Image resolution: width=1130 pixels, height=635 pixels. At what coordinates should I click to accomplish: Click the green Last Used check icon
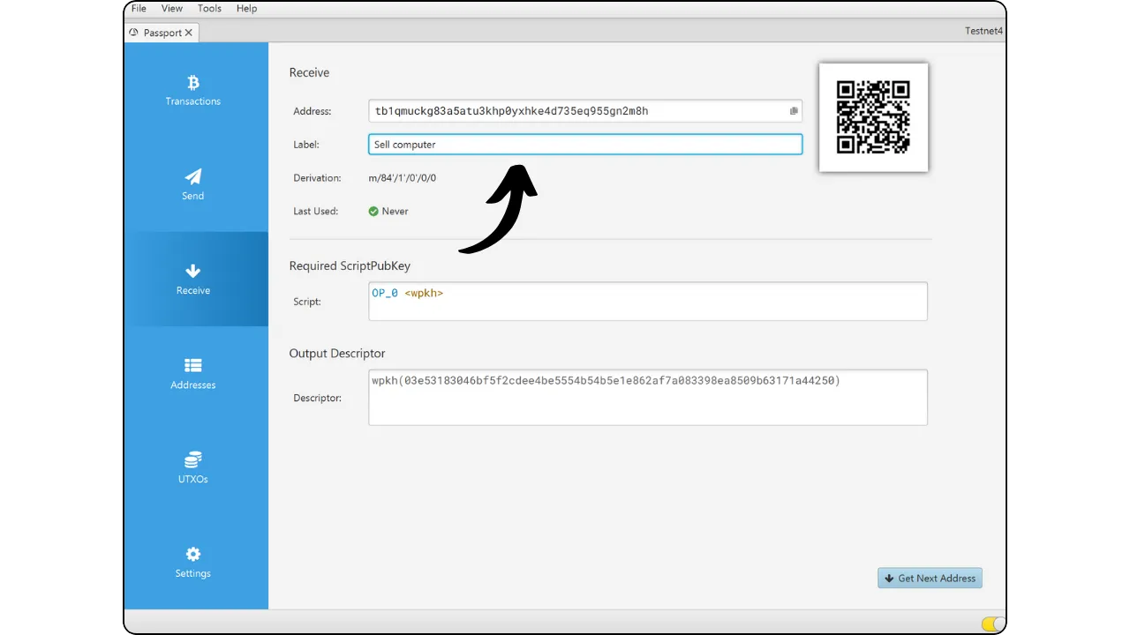point(373,212)
